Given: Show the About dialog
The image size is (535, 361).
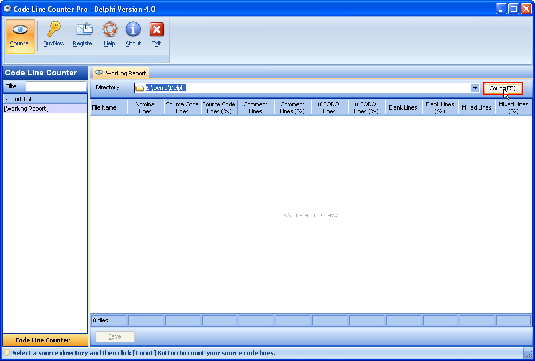Looking at the screenshot, I should tap(133, 33).
